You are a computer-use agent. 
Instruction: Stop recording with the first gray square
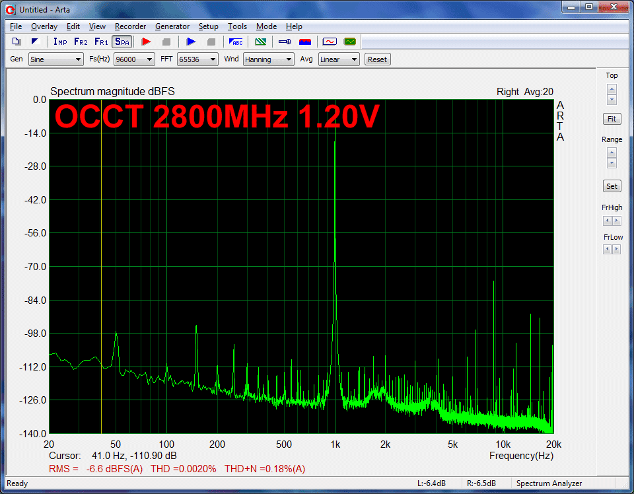tap(166, 42)
